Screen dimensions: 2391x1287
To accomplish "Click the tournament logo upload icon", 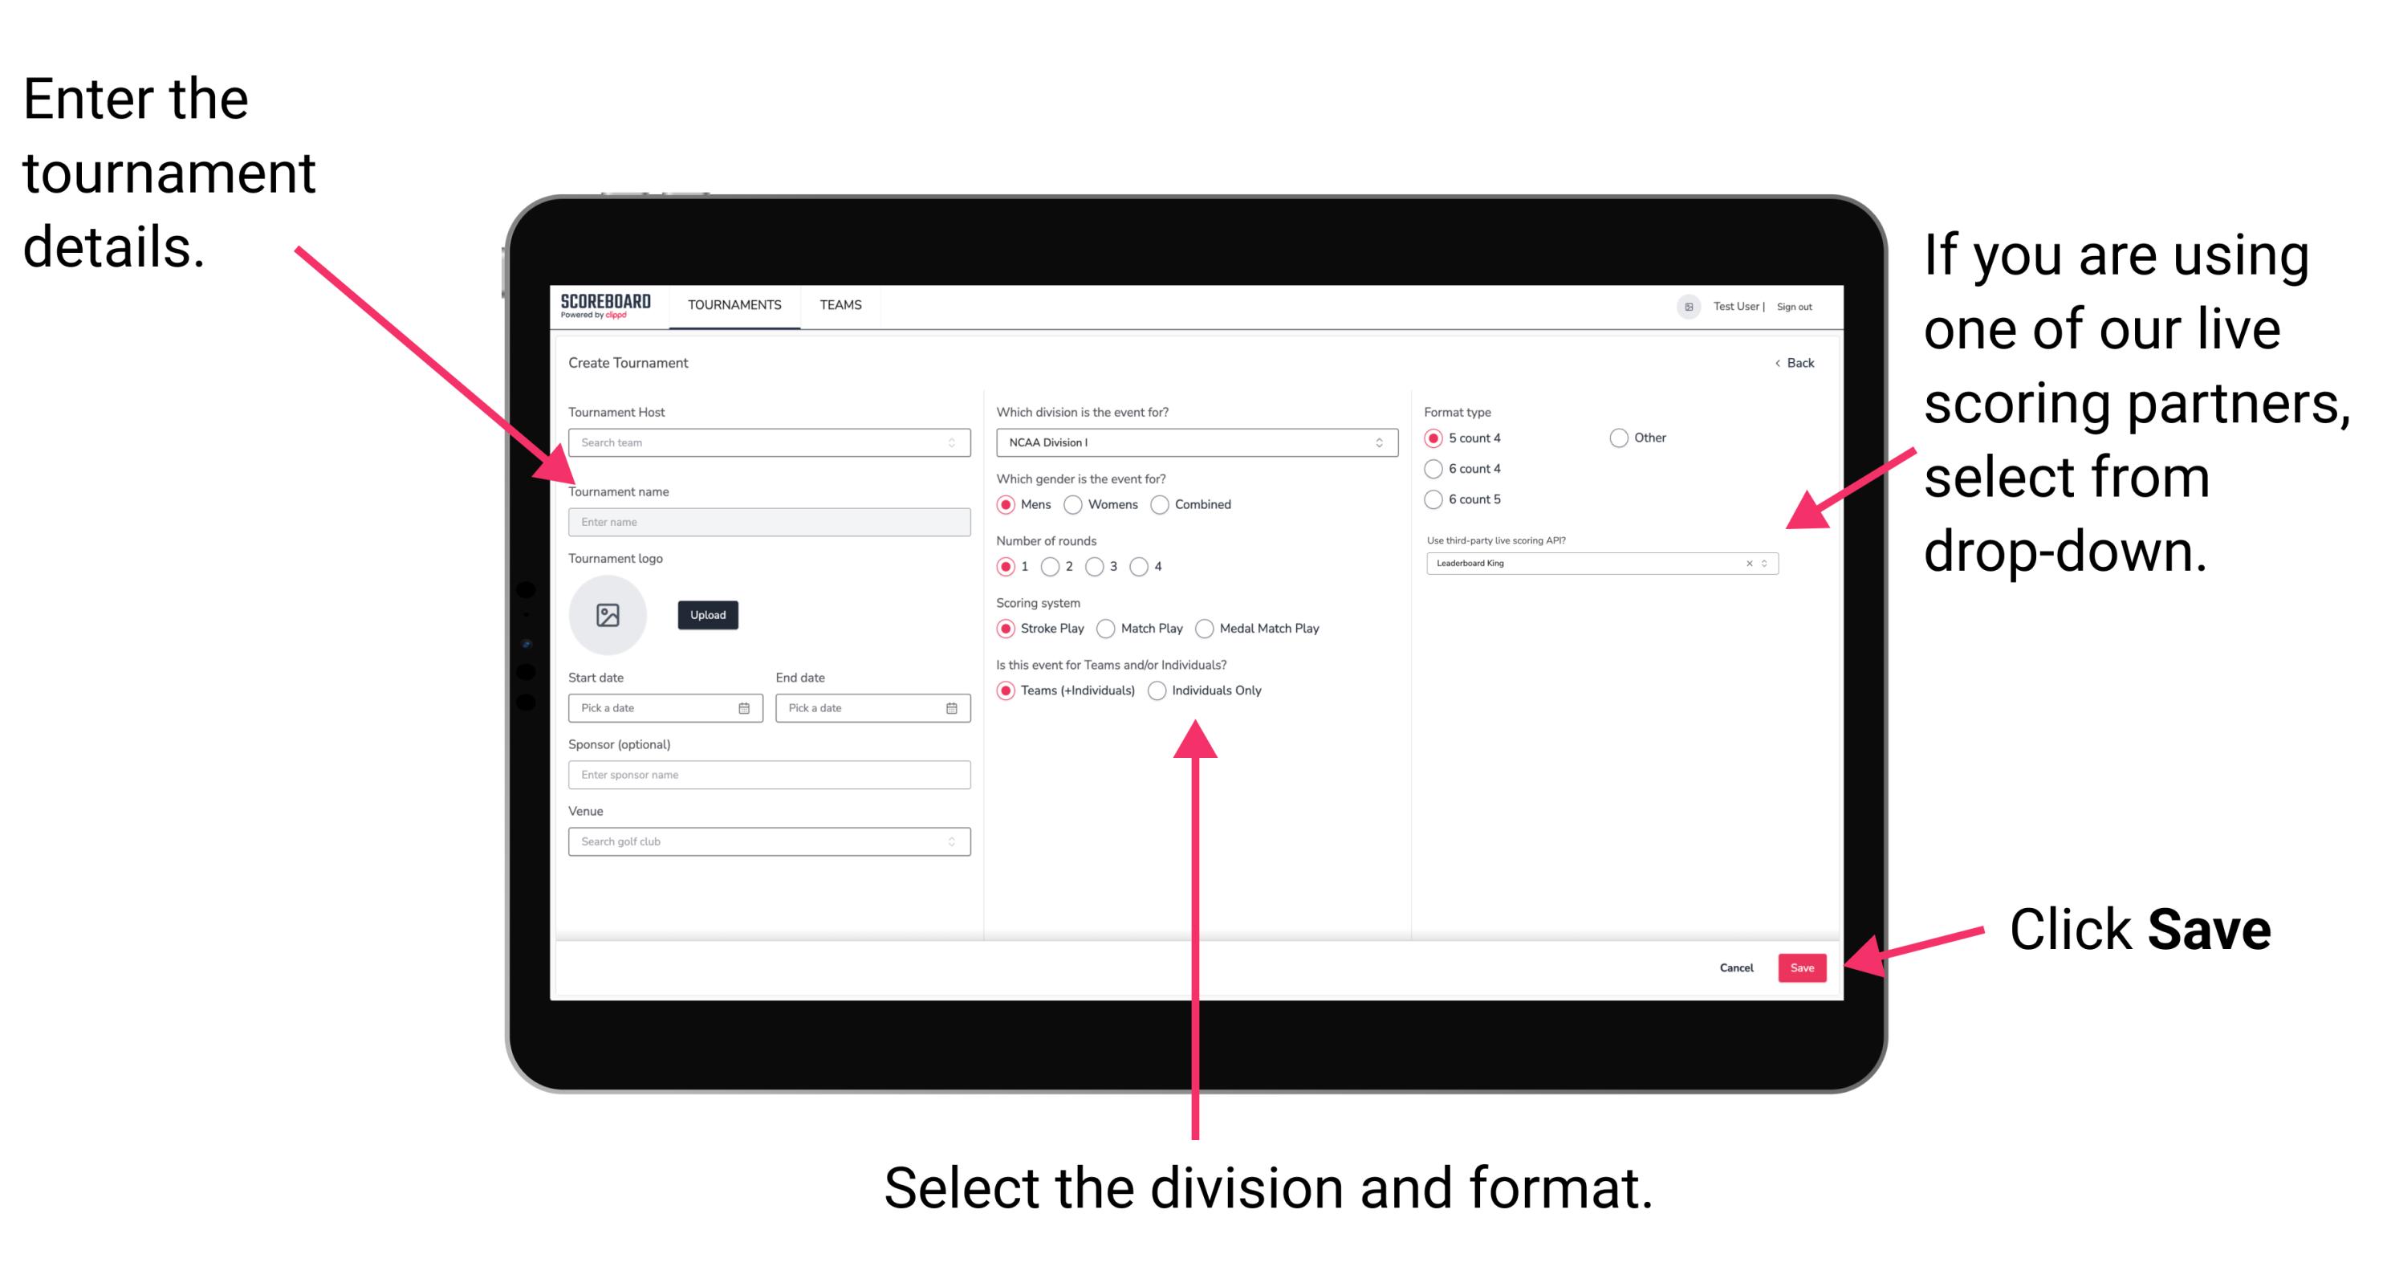I will [x=607, y=615].
